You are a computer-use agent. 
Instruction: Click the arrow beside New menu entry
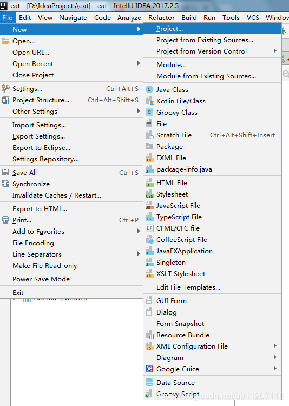click(x=139, y=29)
